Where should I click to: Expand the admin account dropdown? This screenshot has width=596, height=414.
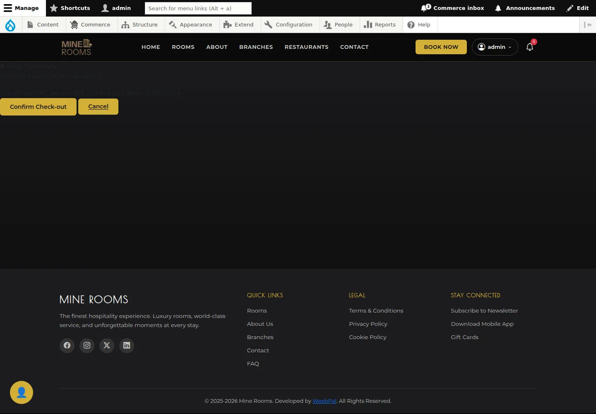pyautogui.click(x=495, y=47)
